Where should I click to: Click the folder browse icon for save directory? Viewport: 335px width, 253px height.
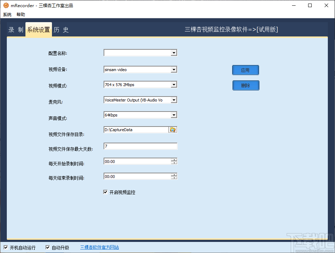(x=173, y=130)
